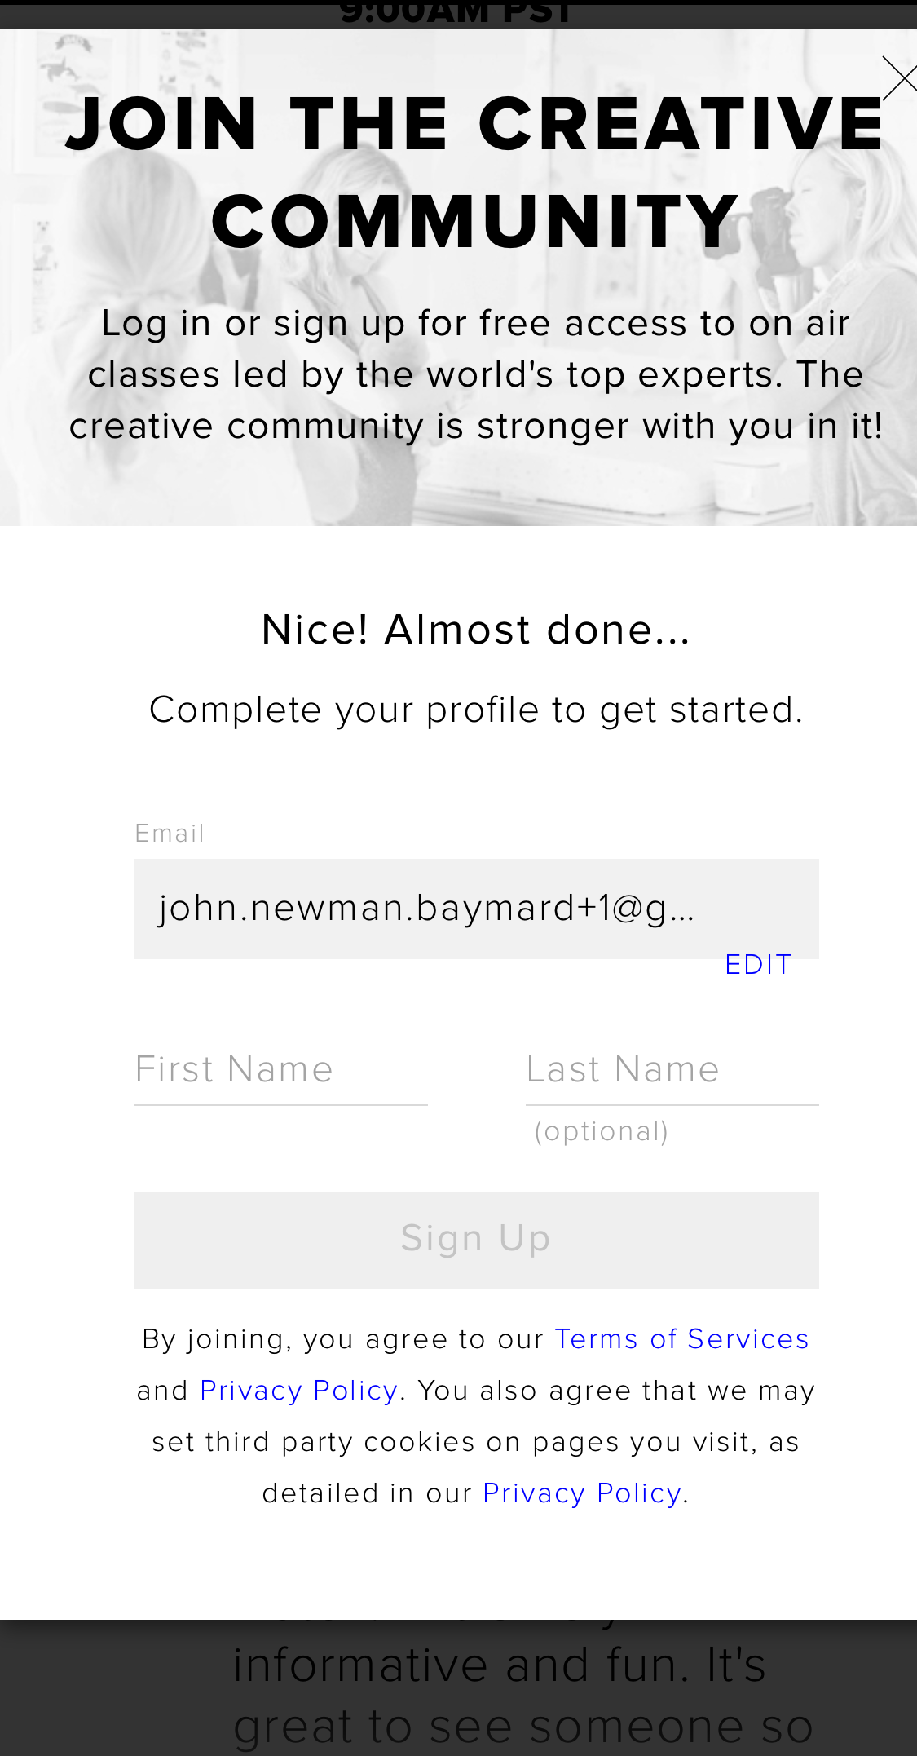Screen dimensions: 917x1756
Task: Click EDIT to change the email address
Action: click(757, 964)
